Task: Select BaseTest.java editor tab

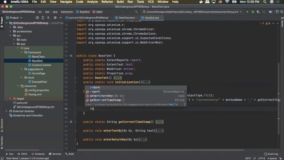Action: coord(152,18)
